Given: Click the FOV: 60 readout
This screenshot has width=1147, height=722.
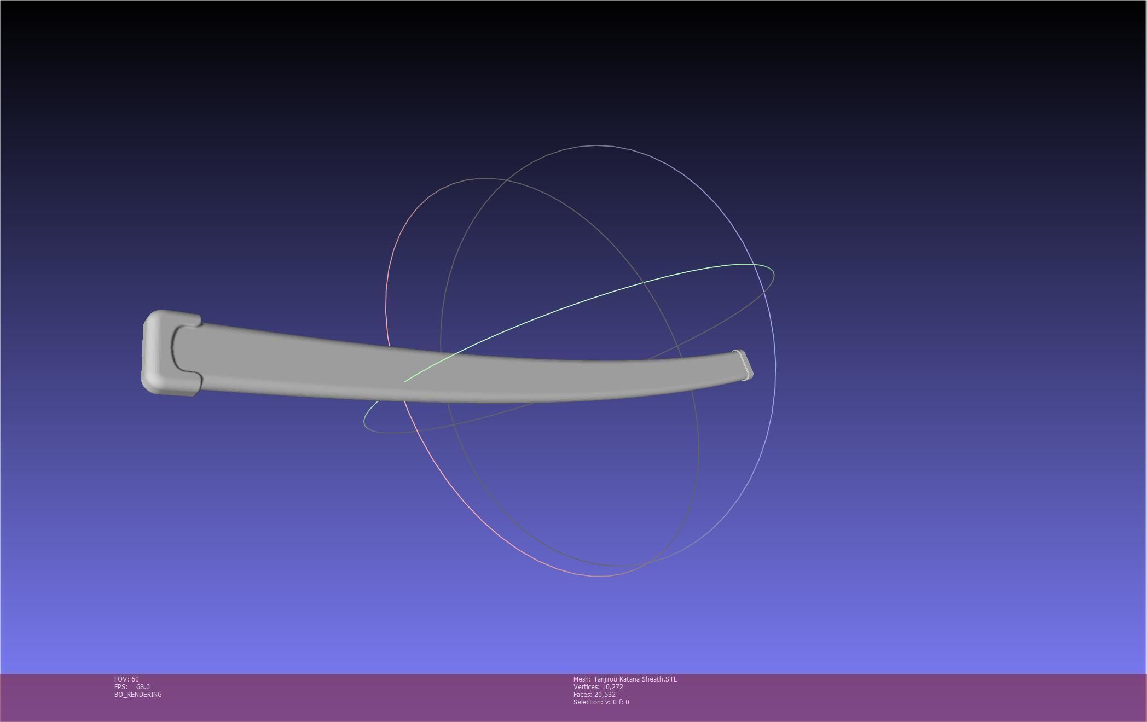Looking at the screenshot, I should click(126, 679).
